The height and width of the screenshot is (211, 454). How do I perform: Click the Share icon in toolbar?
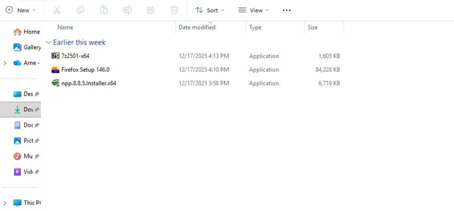[151, 10]
